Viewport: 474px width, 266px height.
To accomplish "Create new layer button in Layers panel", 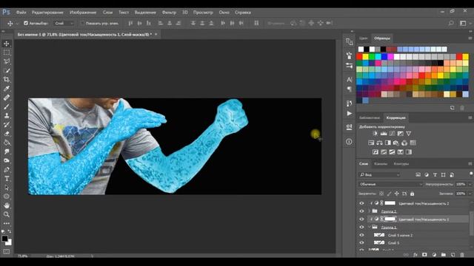I will (453, 255).
